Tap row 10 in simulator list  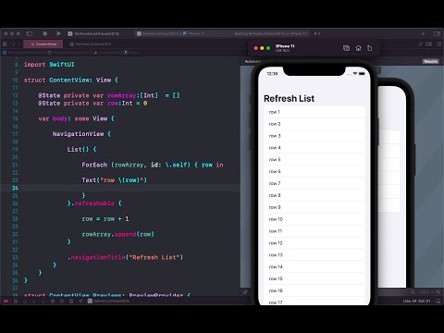tap(314, 219)
